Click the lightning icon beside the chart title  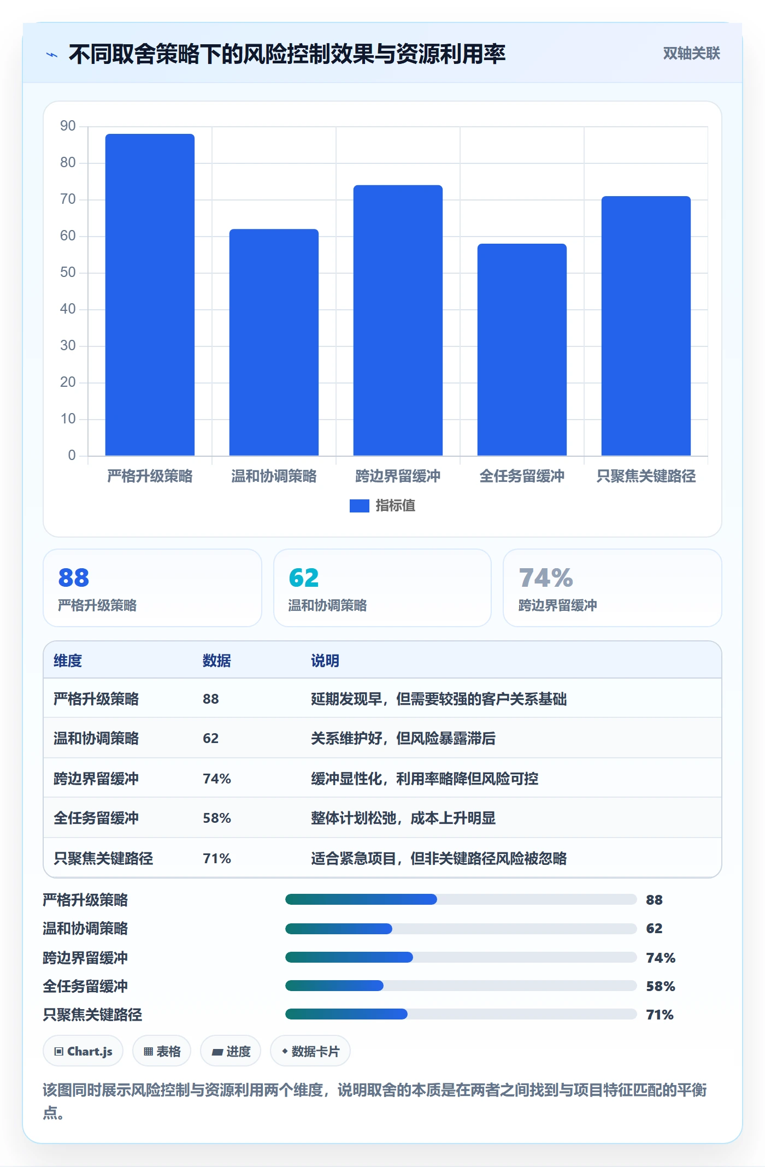point(52,55)
